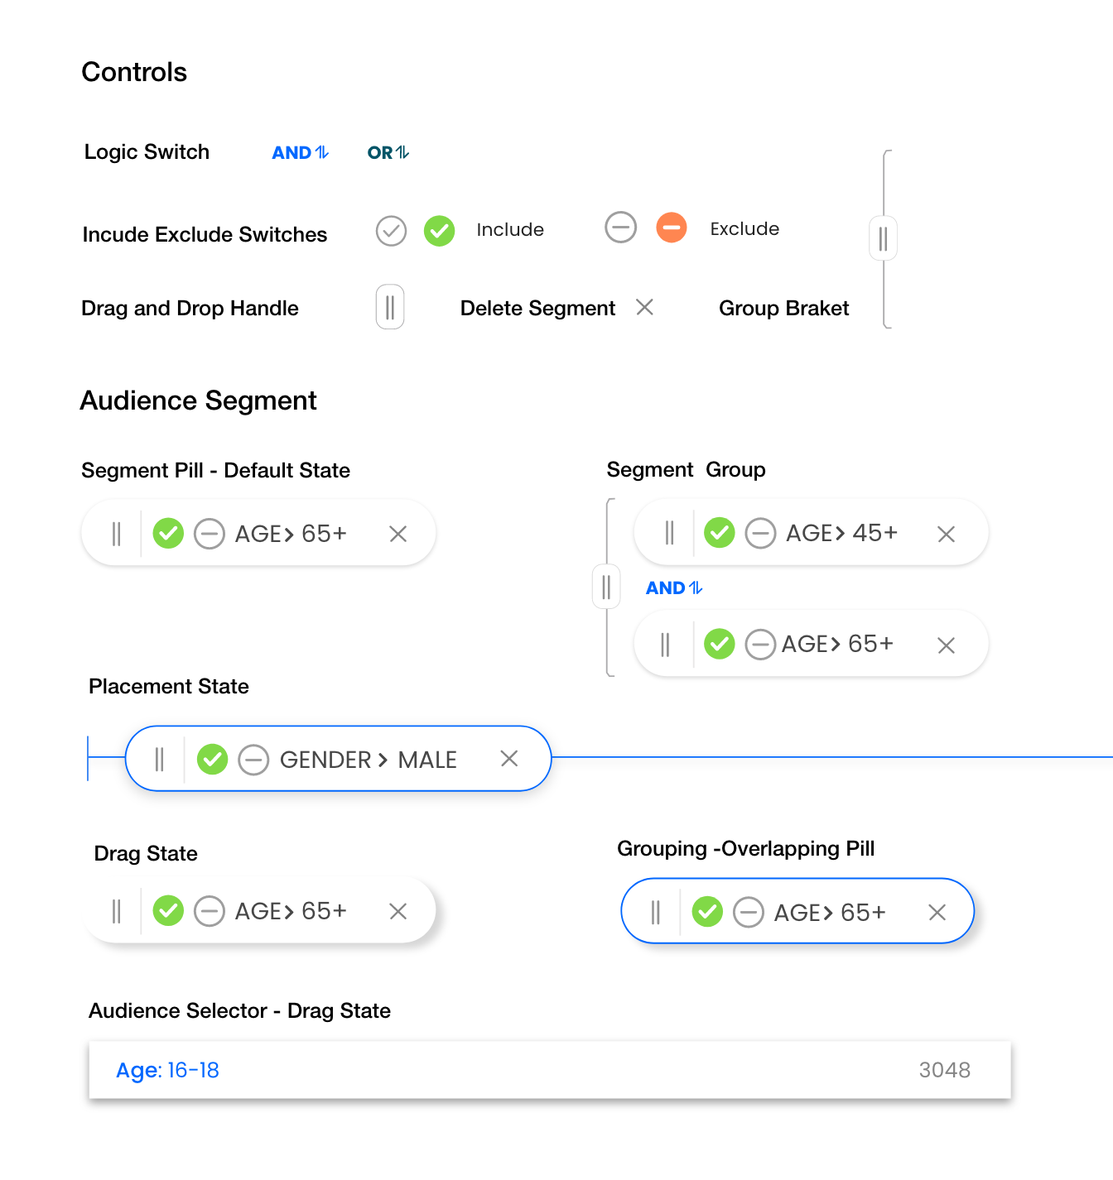Toggle the AND logic switch in Controls
1113x1180 pixels.
(301, 152)
